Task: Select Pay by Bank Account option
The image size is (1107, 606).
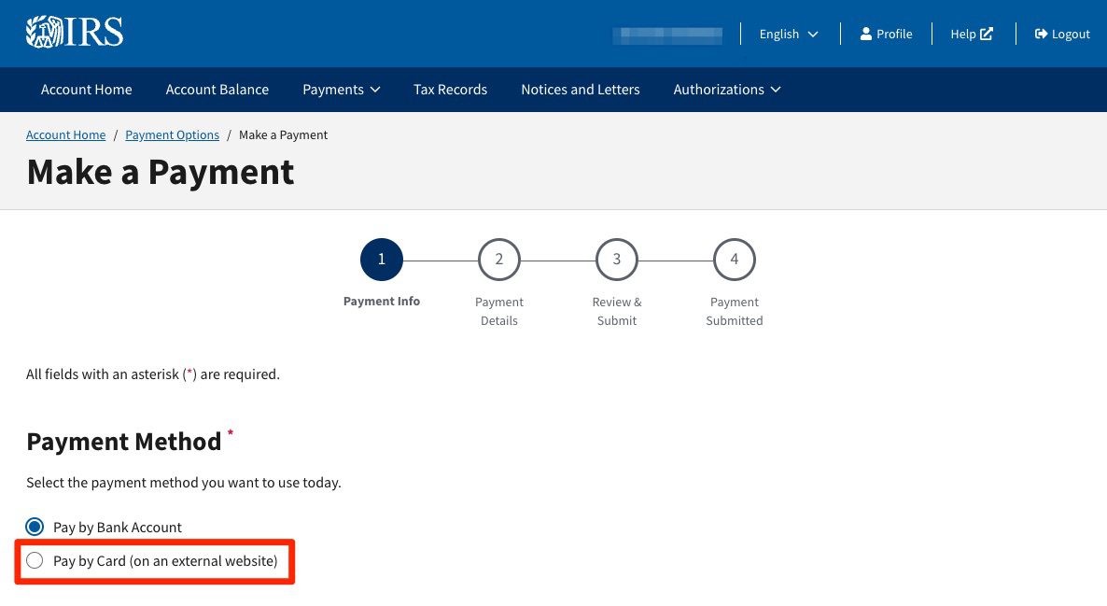Action: [35, 527]
